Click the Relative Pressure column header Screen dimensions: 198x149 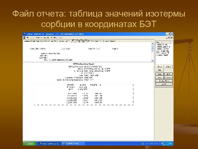pyautogui.click(x=71, y=87)
